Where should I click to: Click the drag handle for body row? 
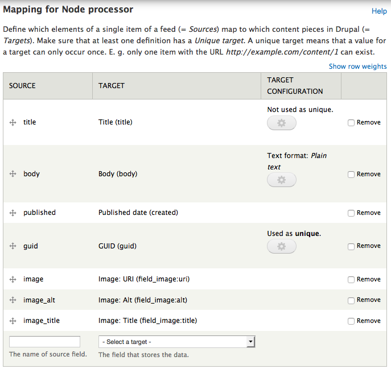(x=13, y=173)
